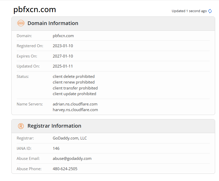Click the orange registrar R icon
The height and width of the screenshot is (181, 219).
[x=21, y=126]
